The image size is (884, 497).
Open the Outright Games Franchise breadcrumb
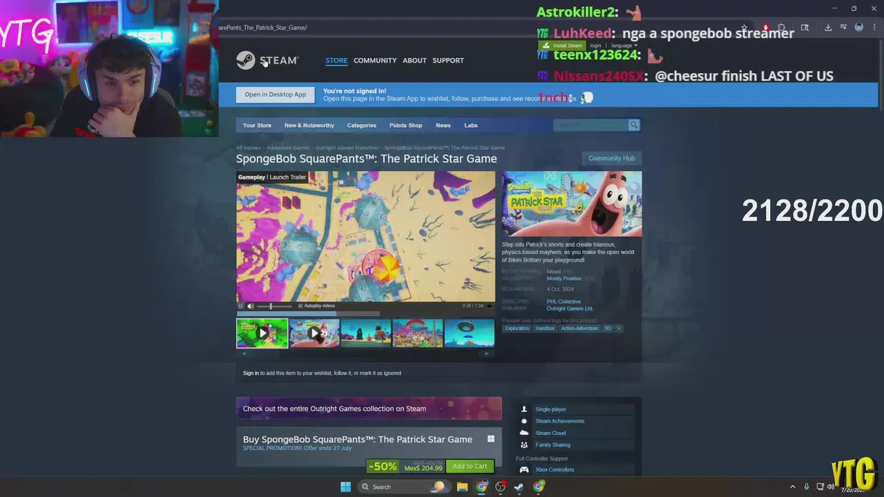[347, 148]
